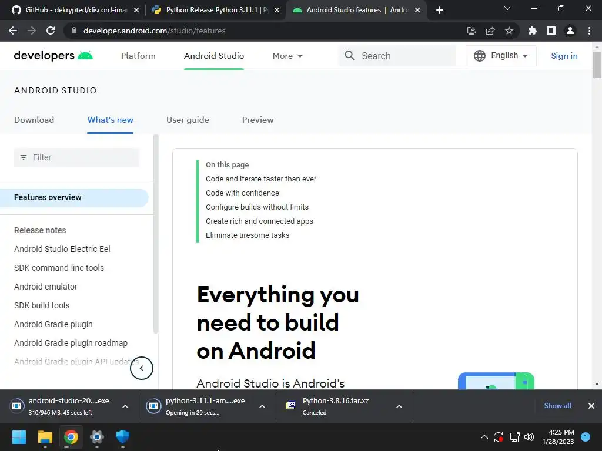Image resolution: width=602 pixels, height=451 pixels.
Task: Close the Python Release 3.11.1 tab
Action: pos(277,10)
